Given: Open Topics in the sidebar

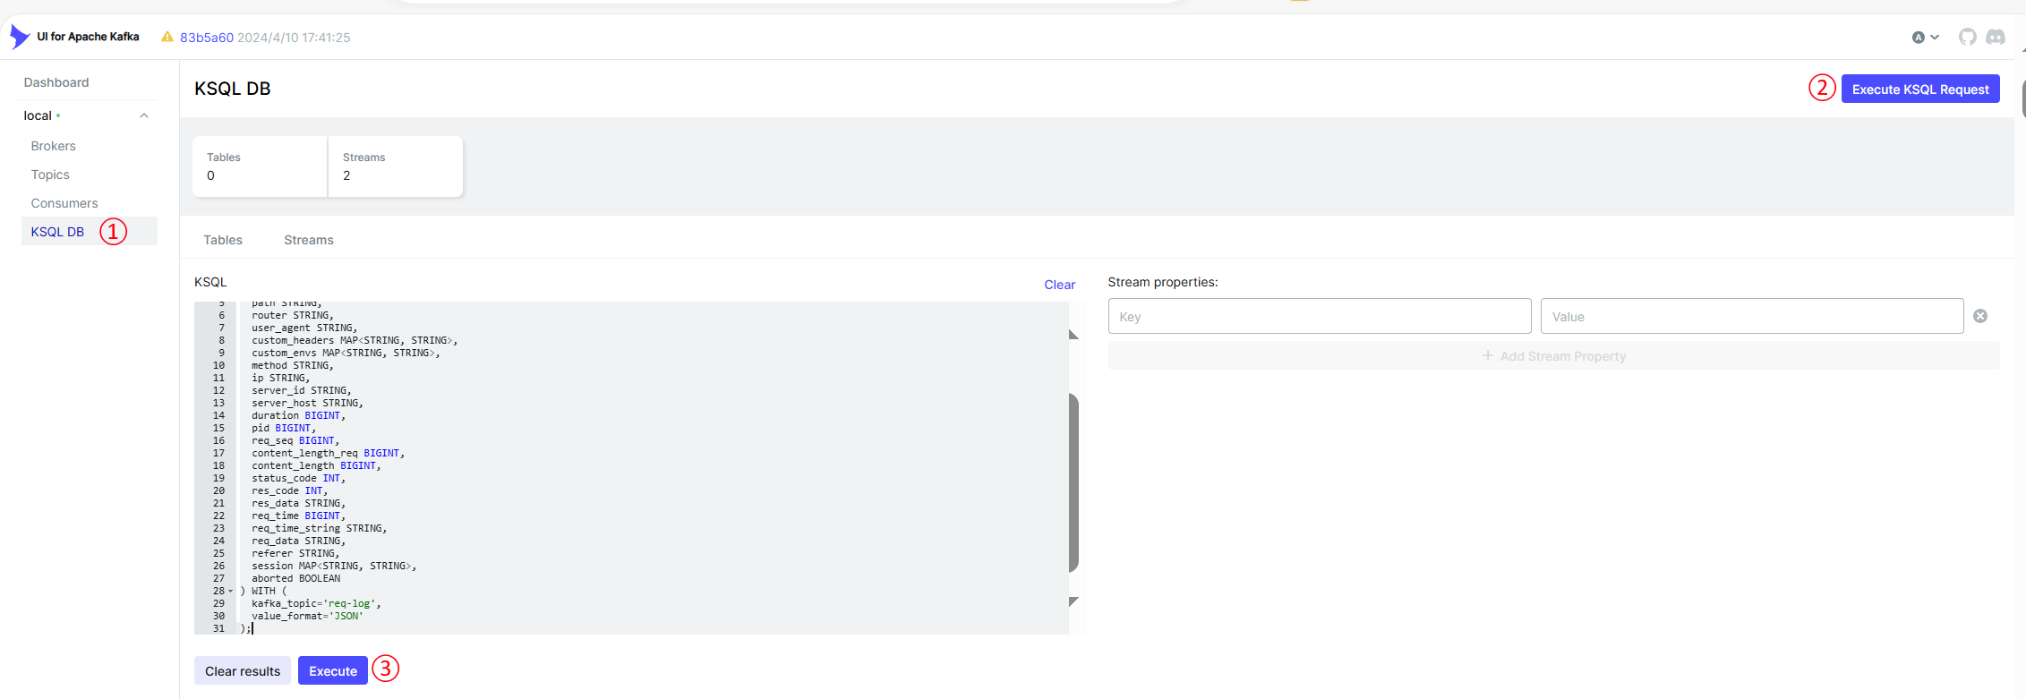Looking at the screenshot, I should (50, 175).
